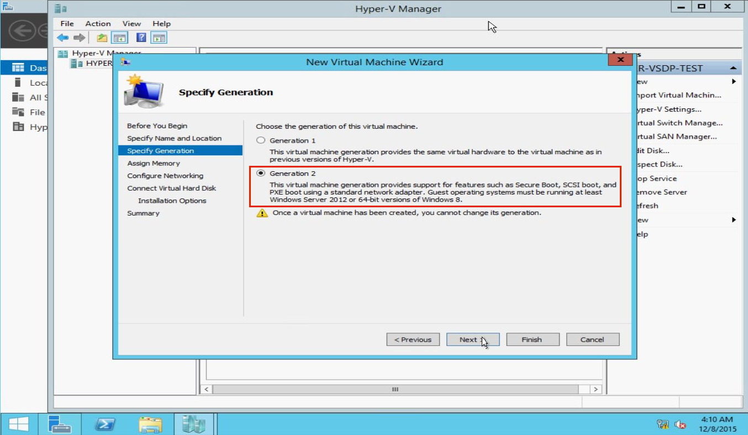
Task: Launch PowerShell from the taskbar
Action: click(x=105, y=424)
